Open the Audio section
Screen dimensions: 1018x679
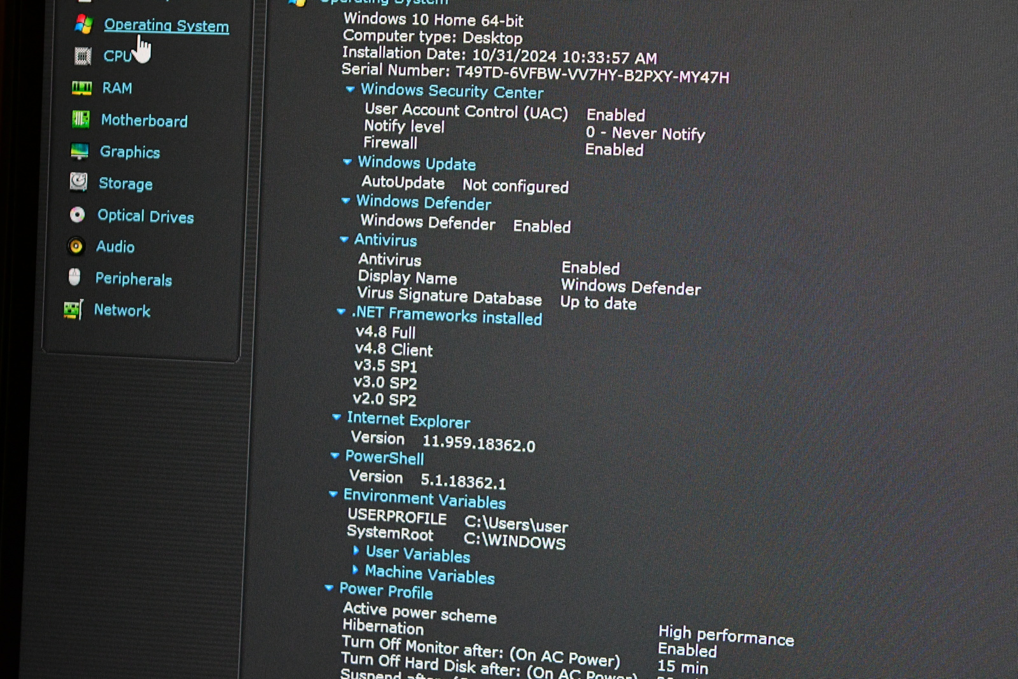pos(115,246)
